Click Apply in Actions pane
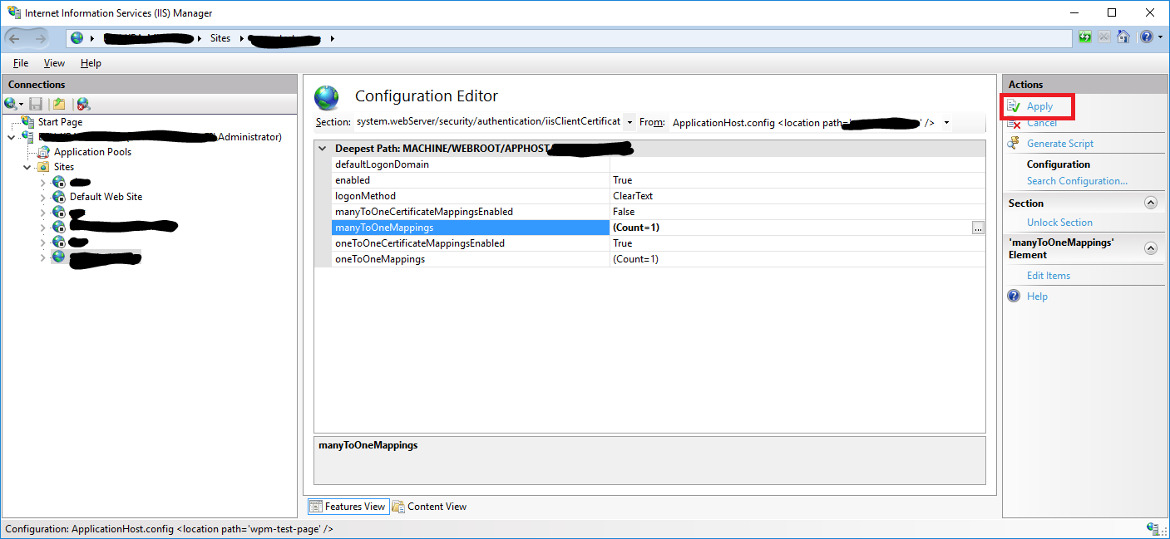Image resolution: width=1170 pixels, height=539 pixels. (1039, 106)
